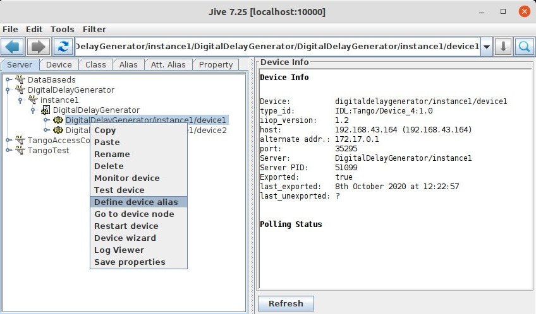Click the refresh tree icon in toolbar
Image resolution: width=536 pixels, height=314 pixels.
pyautogui.click(x=63, y=47)
